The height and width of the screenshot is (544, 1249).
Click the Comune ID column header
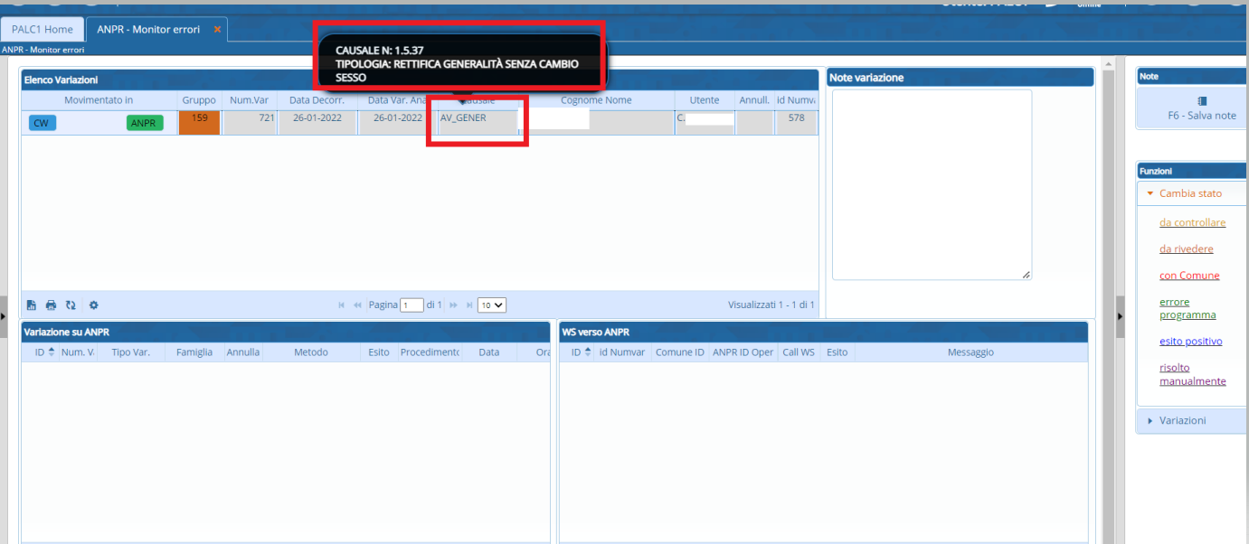click(680, 352)
